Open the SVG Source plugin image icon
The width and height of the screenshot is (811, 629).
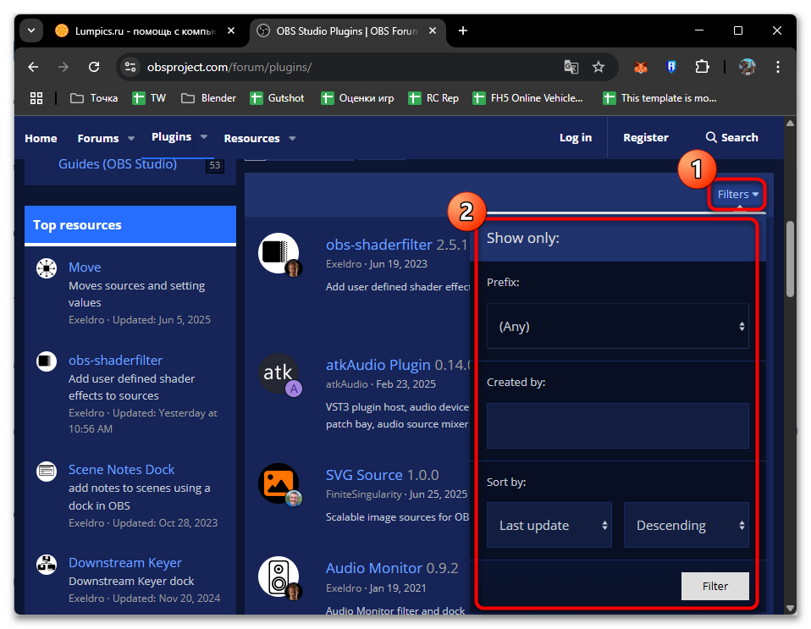(278, 483)
